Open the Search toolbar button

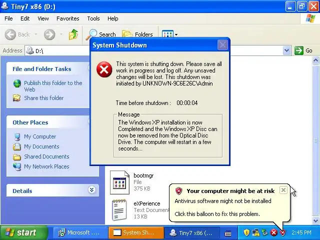click(100, 34)
